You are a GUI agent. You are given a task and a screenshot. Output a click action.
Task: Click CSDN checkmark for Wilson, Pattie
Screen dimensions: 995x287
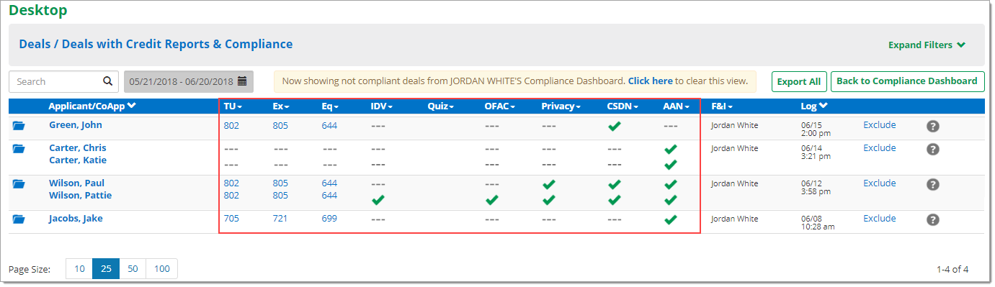tap(614, 200)
